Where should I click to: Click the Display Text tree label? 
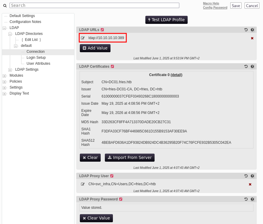pos(19,93)
